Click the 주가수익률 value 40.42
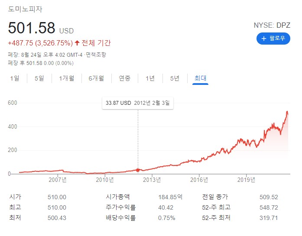Screen dimensions: 302x236 tap(166, 207)
